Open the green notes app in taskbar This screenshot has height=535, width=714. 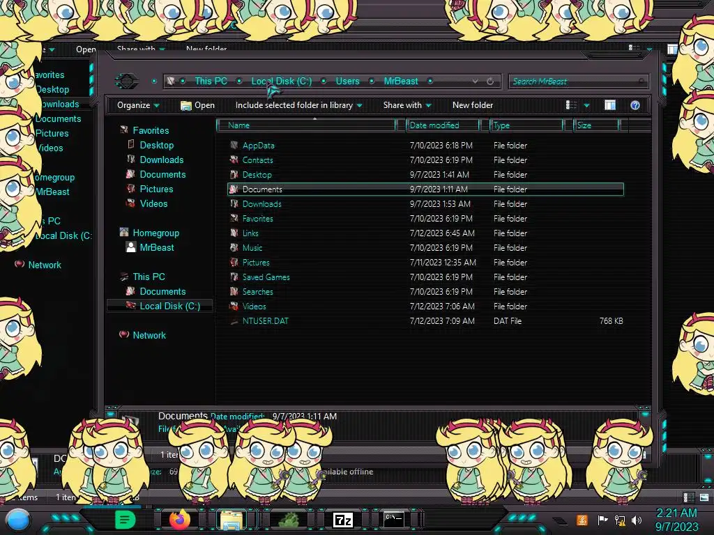125,520
